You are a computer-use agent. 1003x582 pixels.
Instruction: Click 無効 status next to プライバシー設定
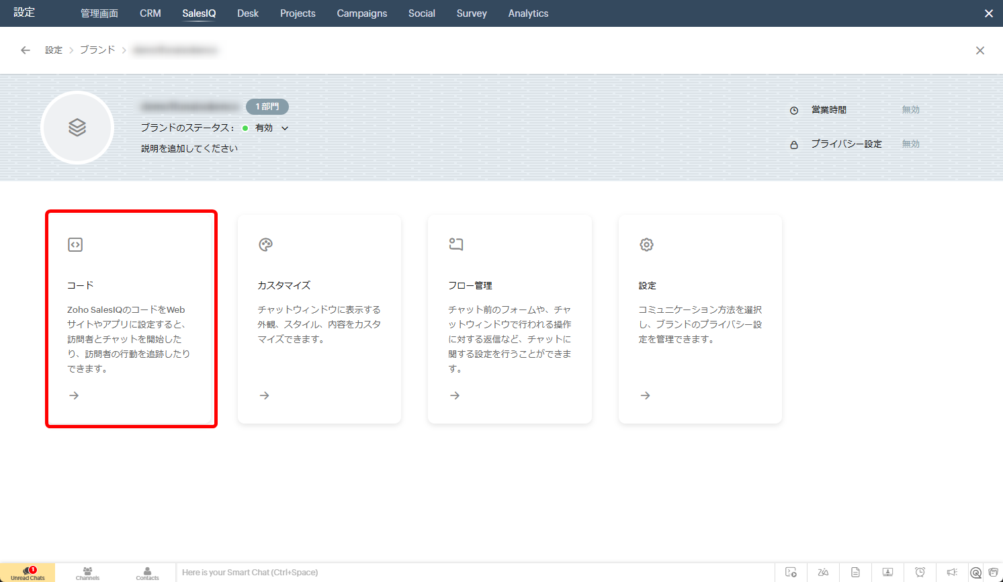(911, 144)
